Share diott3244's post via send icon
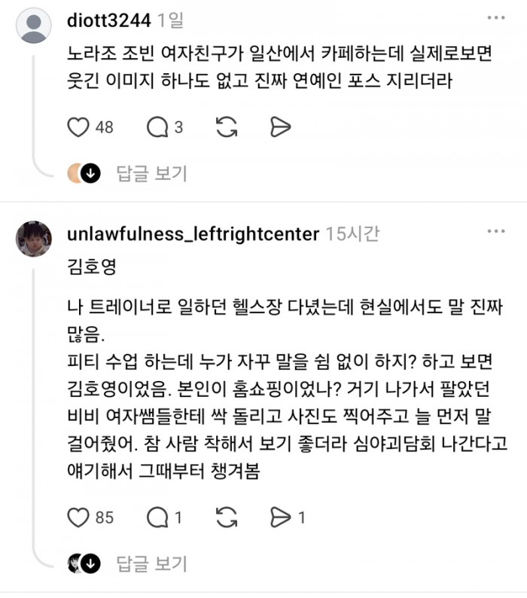The image size is (527, 598). (281, 127)
